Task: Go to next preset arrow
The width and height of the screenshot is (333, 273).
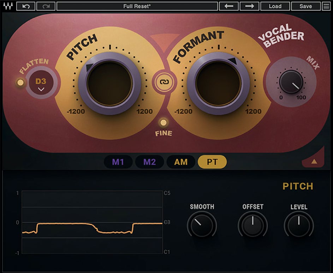Action: [249, 6]
